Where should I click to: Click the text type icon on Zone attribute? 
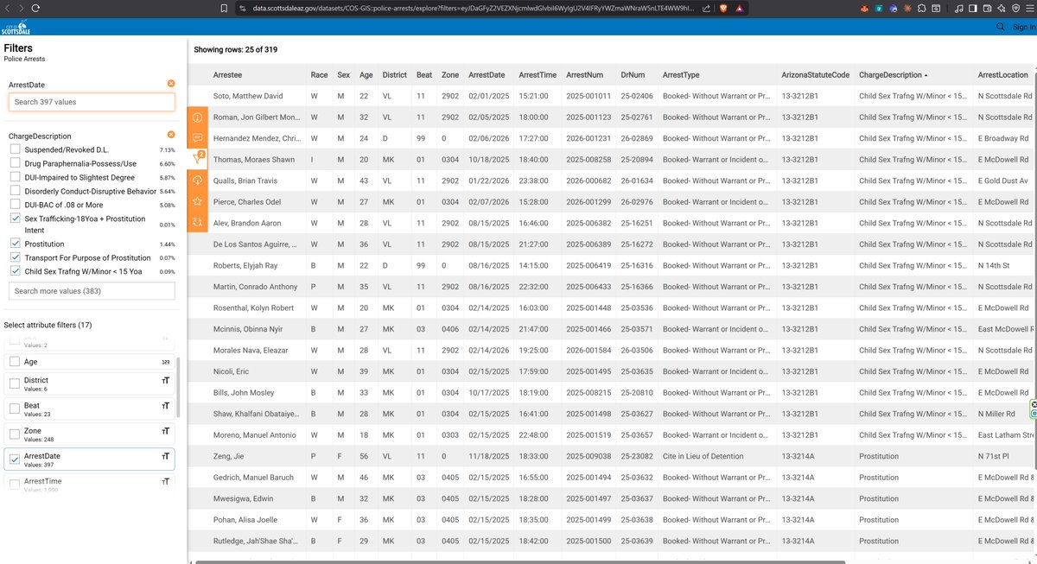point(166,430)
